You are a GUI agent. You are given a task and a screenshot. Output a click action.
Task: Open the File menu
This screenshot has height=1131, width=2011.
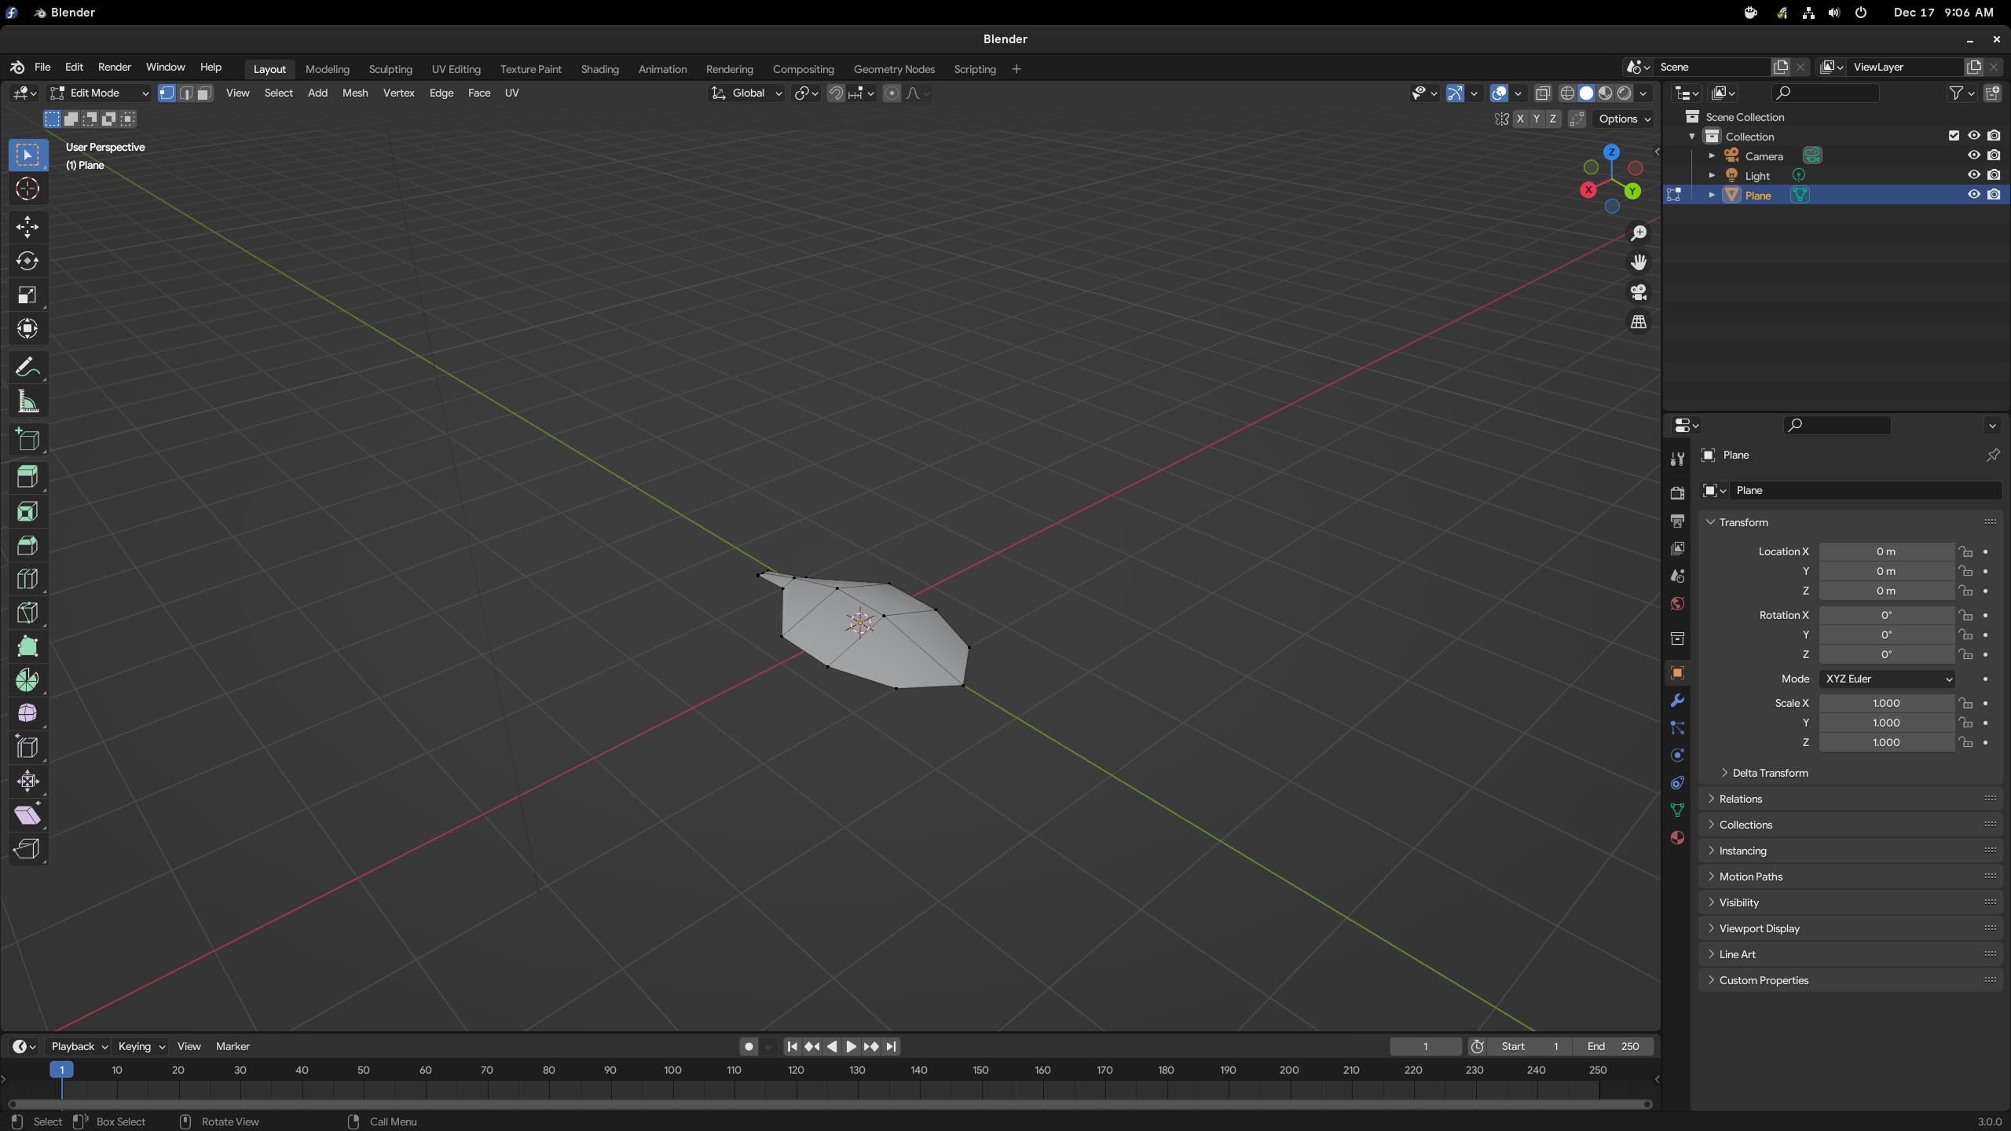42,68
